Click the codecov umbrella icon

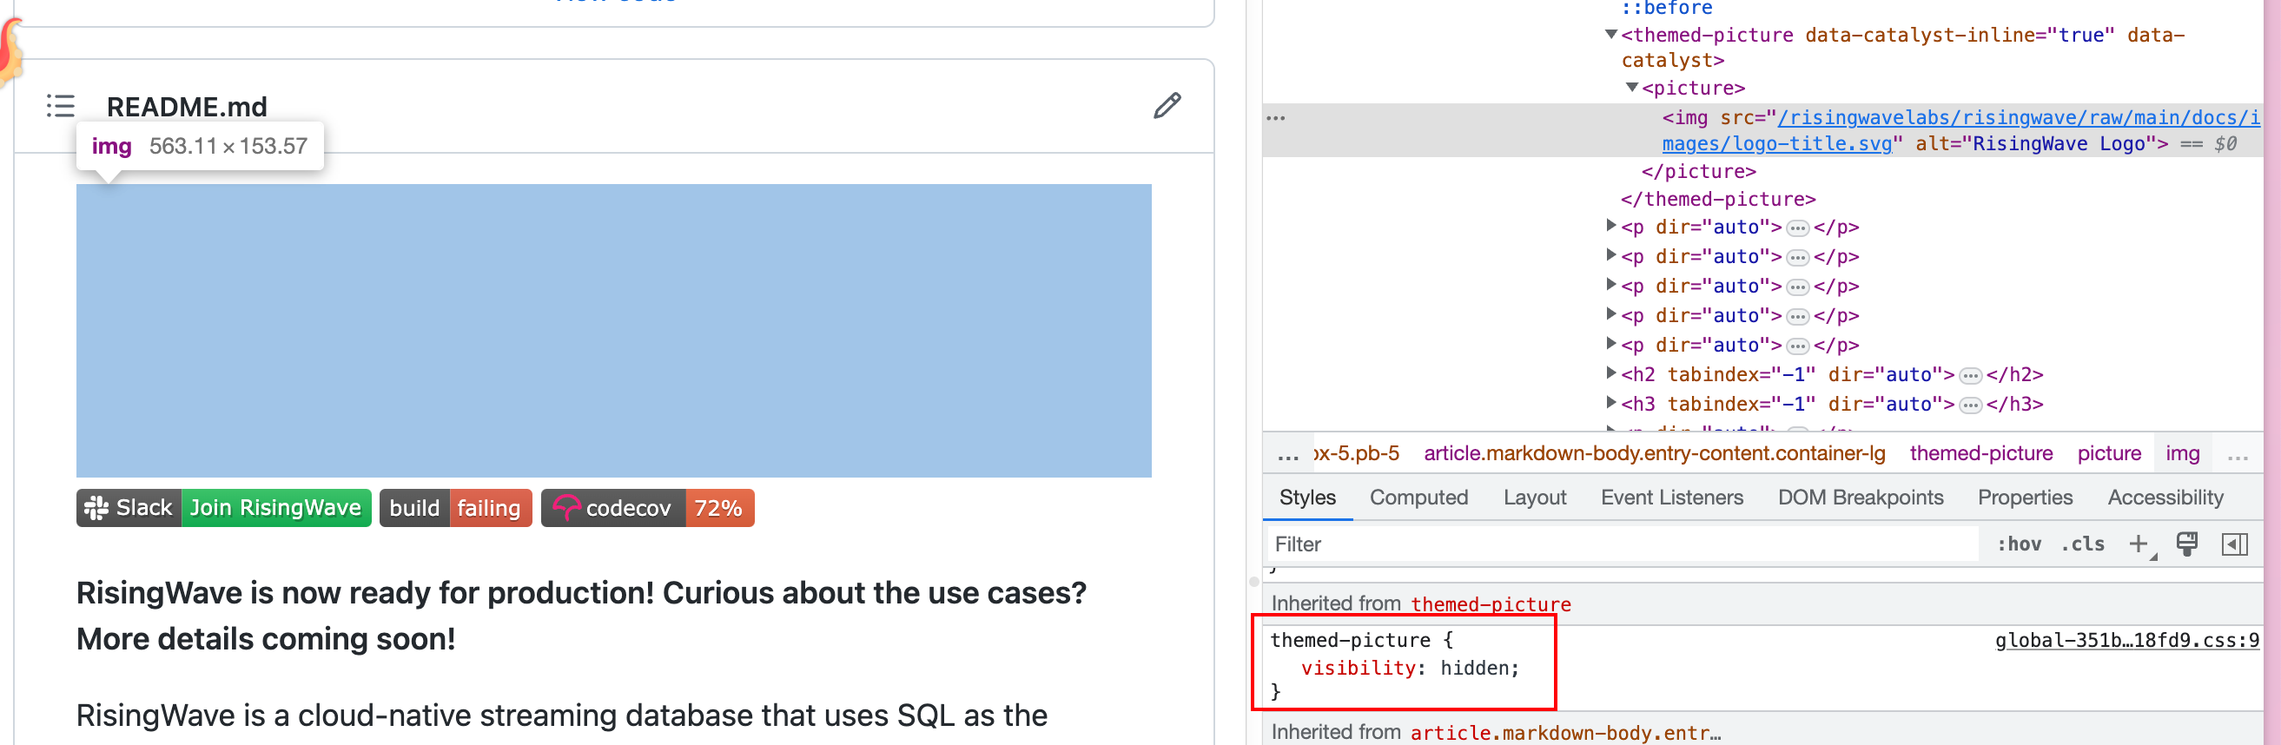click(567, 508)
